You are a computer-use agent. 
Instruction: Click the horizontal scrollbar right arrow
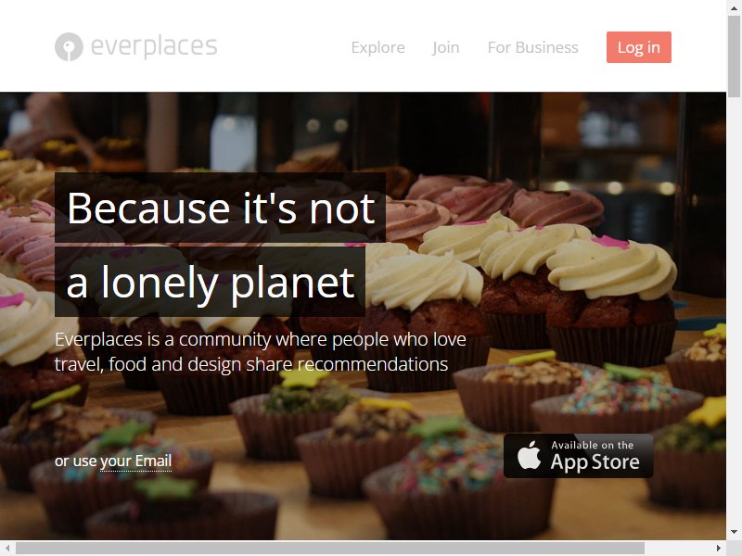point(719,548)
